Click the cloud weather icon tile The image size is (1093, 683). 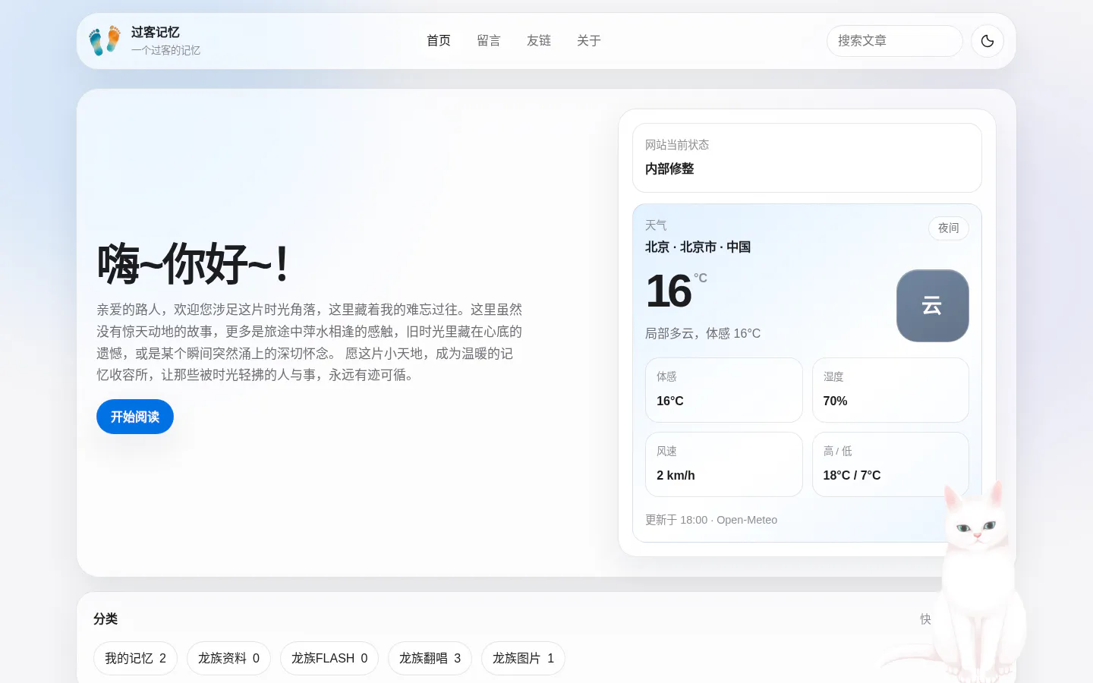point(932,306)
